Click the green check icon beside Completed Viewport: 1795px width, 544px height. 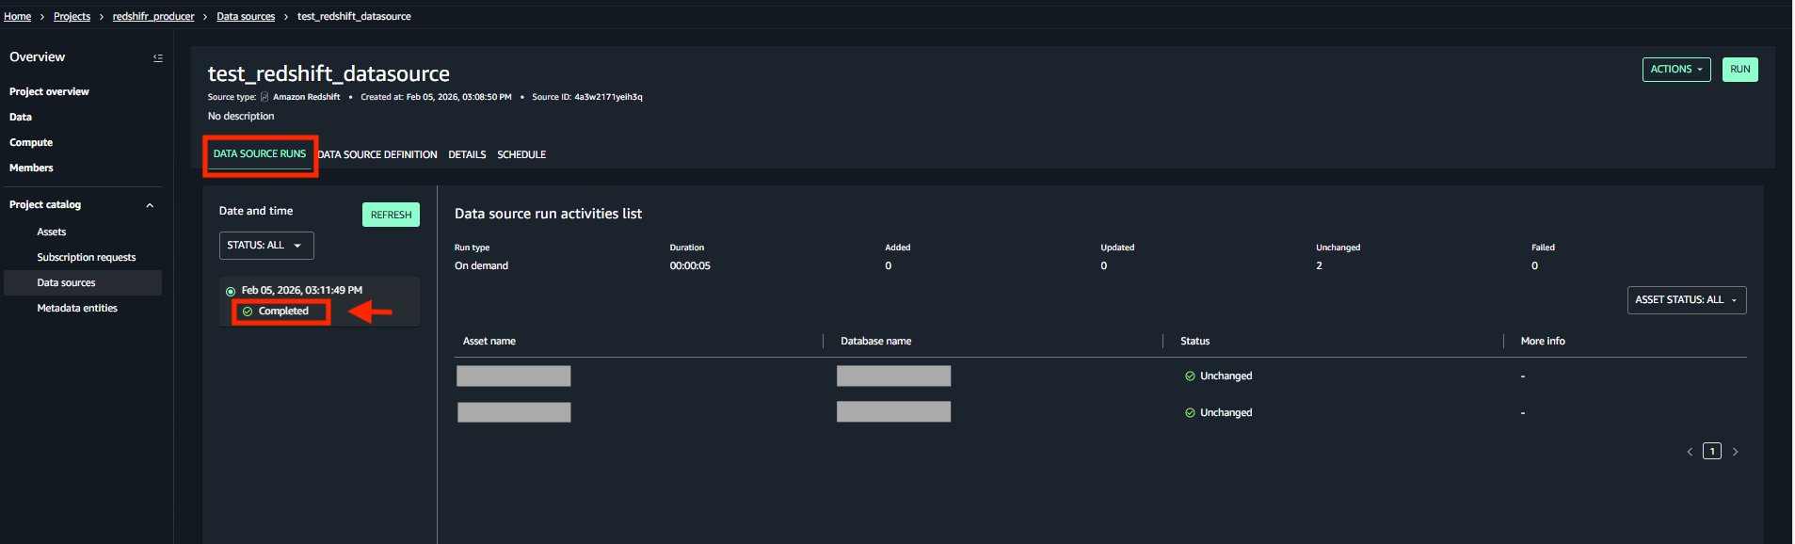(248, 312)
